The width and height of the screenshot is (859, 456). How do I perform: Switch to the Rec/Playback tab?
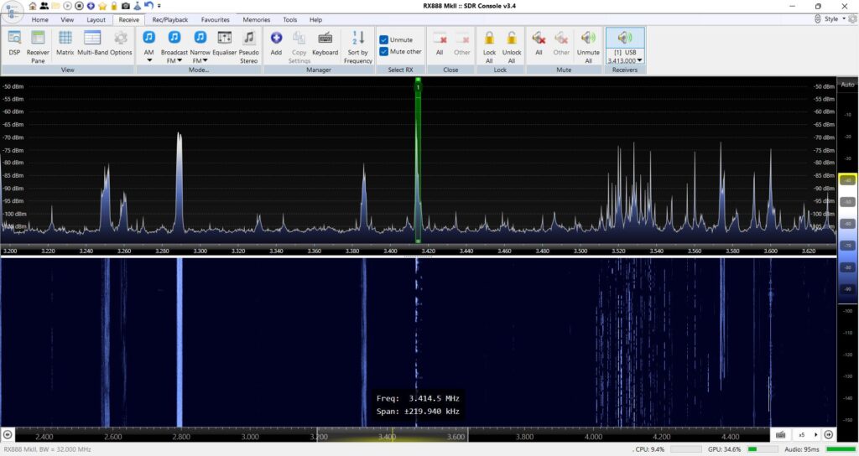(x=169, y=20)
